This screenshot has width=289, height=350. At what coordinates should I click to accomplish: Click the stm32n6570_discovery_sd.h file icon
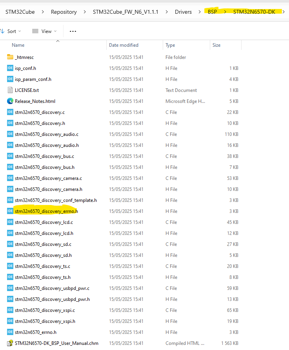tap(10, 255)
